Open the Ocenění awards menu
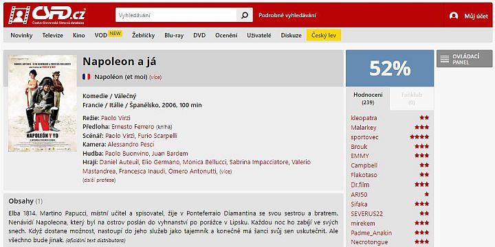This screenshot has height=247, width=495. (x=226, y=35)
